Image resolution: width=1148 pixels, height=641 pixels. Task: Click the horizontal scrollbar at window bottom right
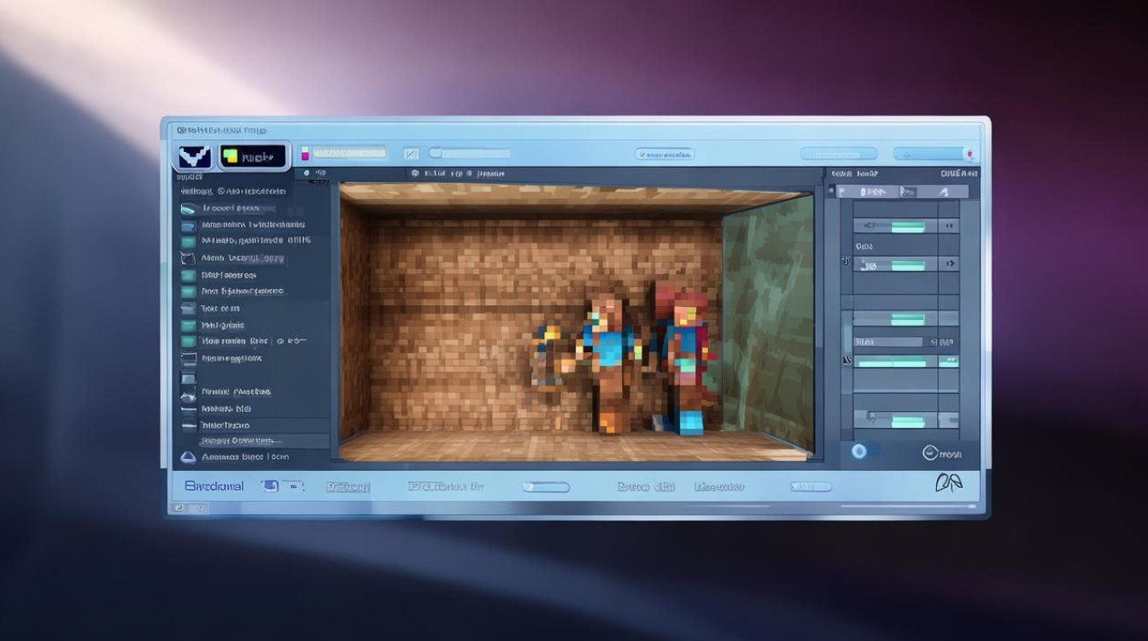click(x=910, y=507)
